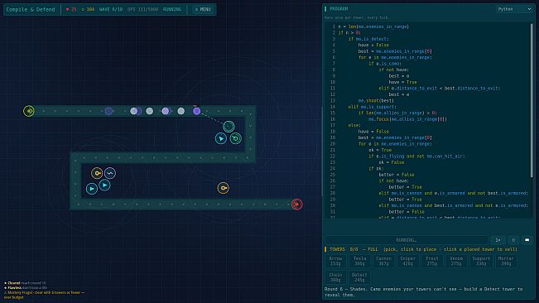This screenshot has width=539, height=303.
Task: Open the Python language dropdown
Action: tap(514, 9)
